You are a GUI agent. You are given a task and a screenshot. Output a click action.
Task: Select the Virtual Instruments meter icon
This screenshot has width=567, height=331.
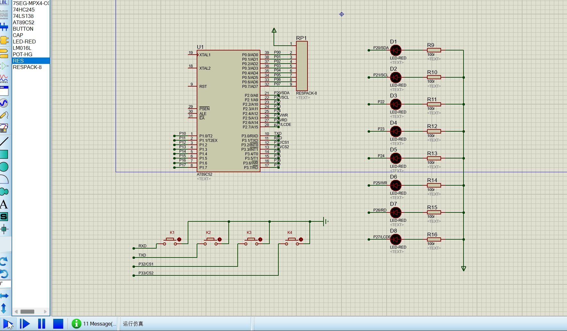4,128
